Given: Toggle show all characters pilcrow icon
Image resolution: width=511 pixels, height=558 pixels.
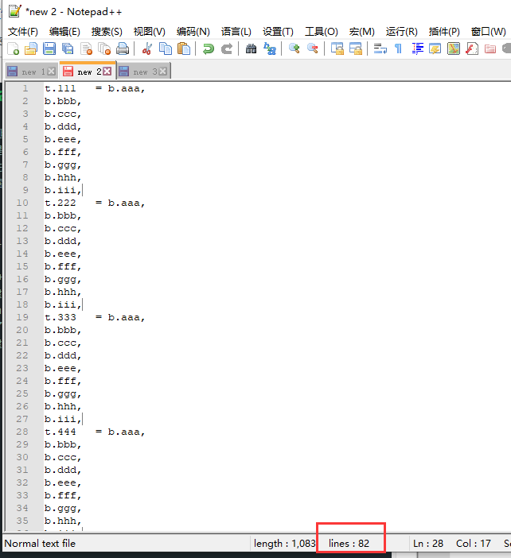Looking at the screenshot, I should [399, 48].
